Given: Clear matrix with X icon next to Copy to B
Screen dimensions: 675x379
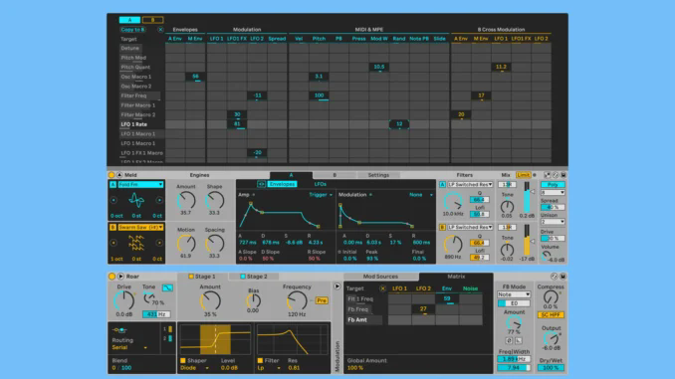Looking at the screenshot, I should coord(160,30).
